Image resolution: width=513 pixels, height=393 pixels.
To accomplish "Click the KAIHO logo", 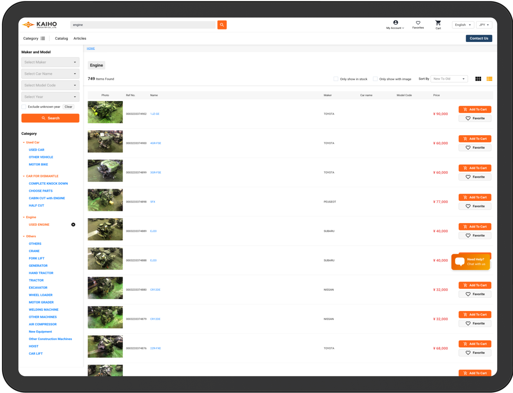I will pyautogui.click(x=39, y=25).
